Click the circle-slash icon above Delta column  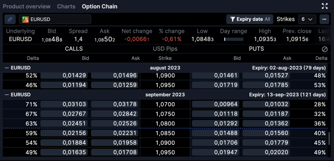point(324,49)
